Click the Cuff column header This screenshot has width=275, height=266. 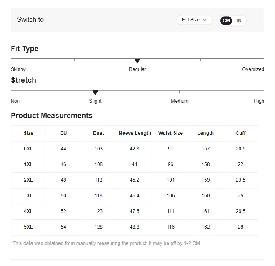240,133
